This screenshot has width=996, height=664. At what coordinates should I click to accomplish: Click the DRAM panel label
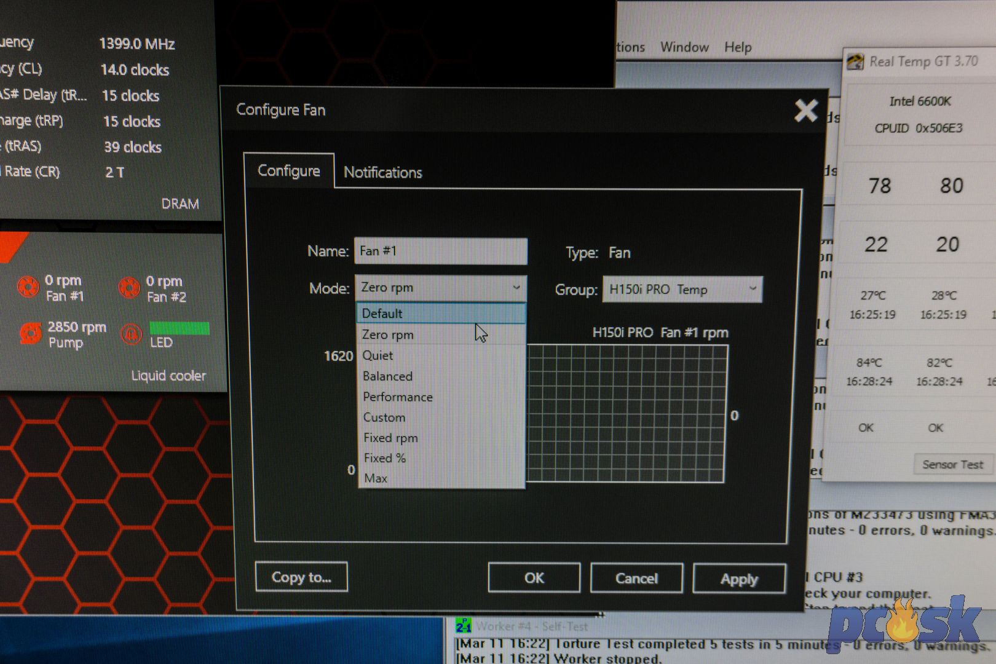[180, 204]
